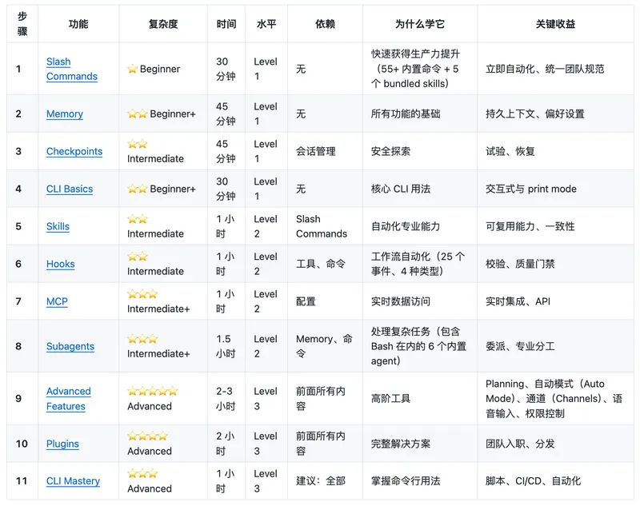Viewport: 640px width, 506px height.
Task: Click the five stars in Advanced Features row
Action: (x=153, y=391)
